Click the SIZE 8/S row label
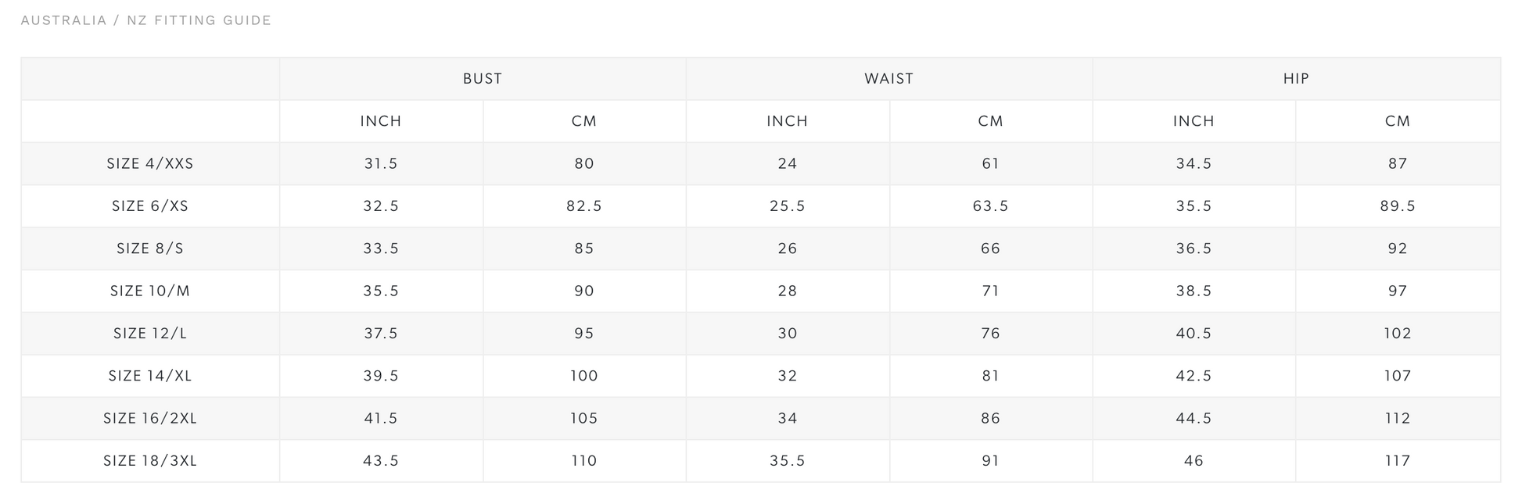1522x504 pixels. click(x=150, y=248)
